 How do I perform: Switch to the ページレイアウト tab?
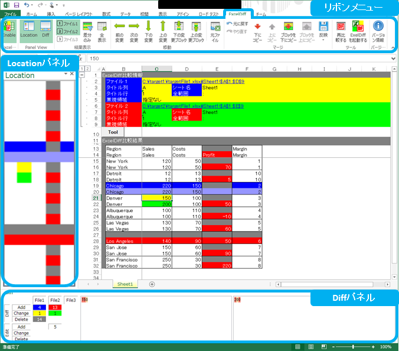click(x=79, y=14)
